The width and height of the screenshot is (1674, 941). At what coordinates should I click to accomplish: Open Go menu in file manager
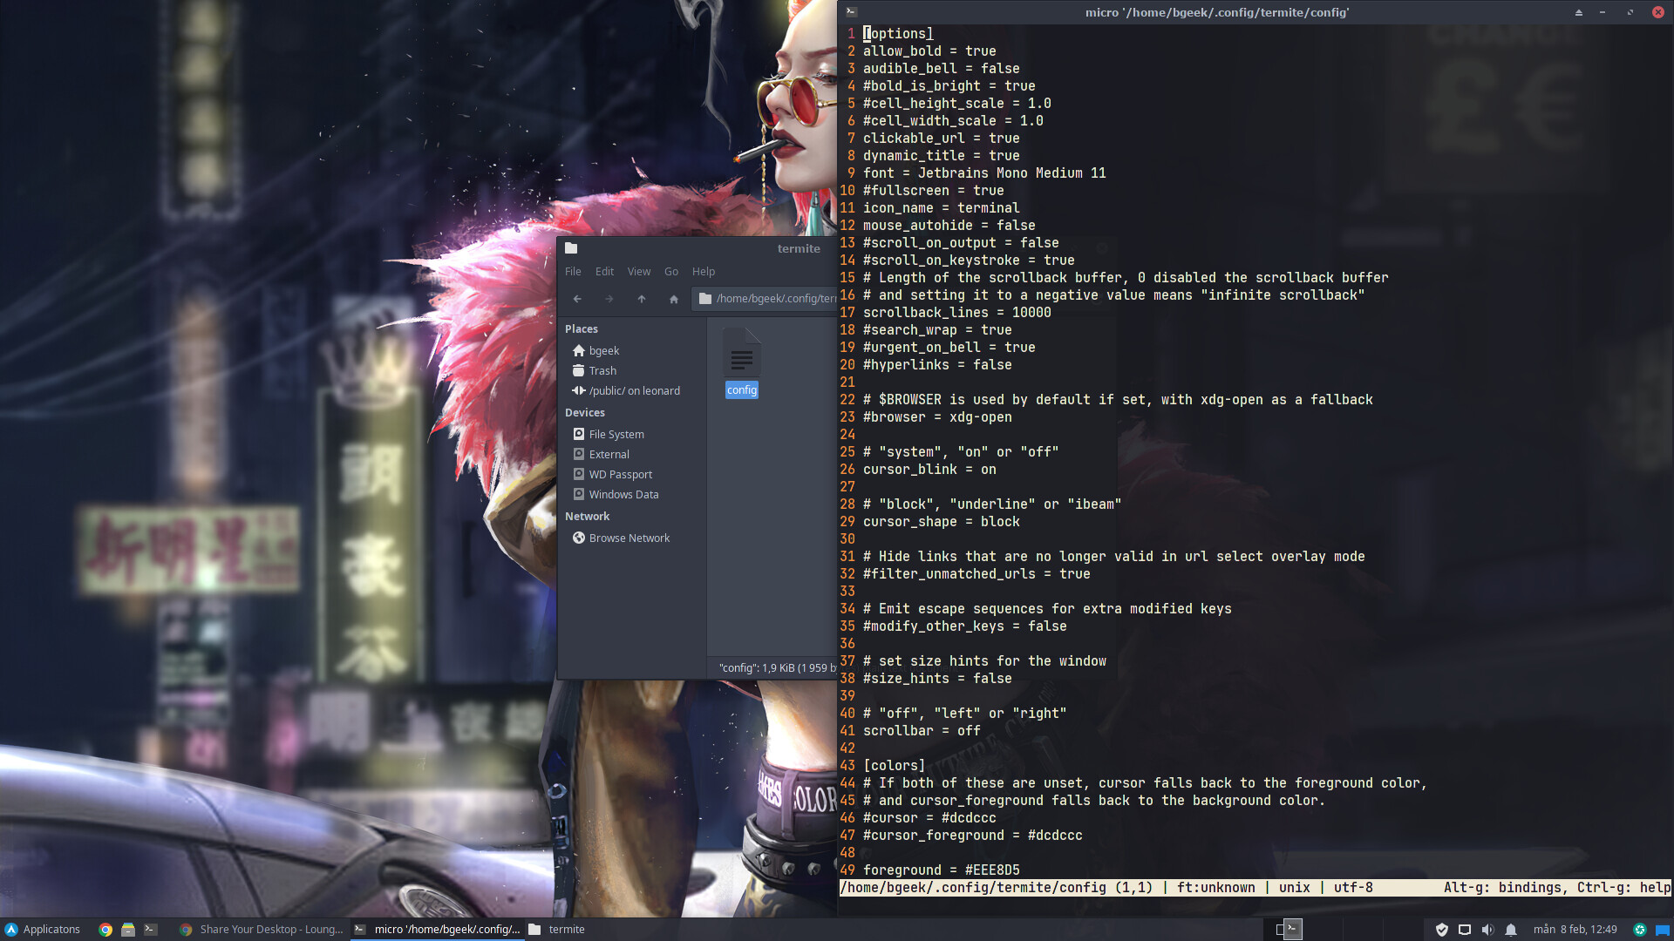[671, 271]
